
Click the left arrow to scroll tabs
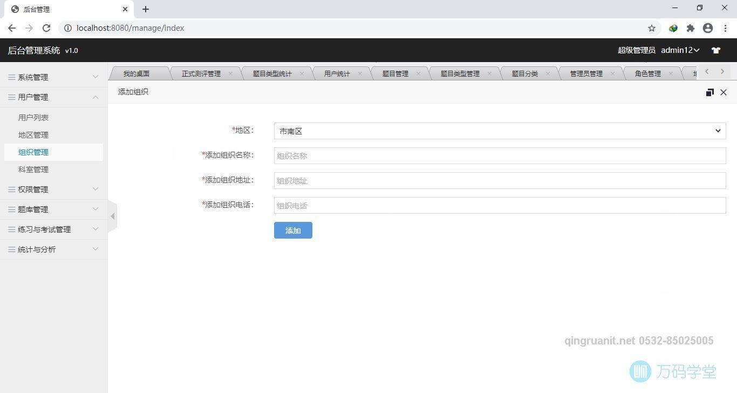(707, 71)
